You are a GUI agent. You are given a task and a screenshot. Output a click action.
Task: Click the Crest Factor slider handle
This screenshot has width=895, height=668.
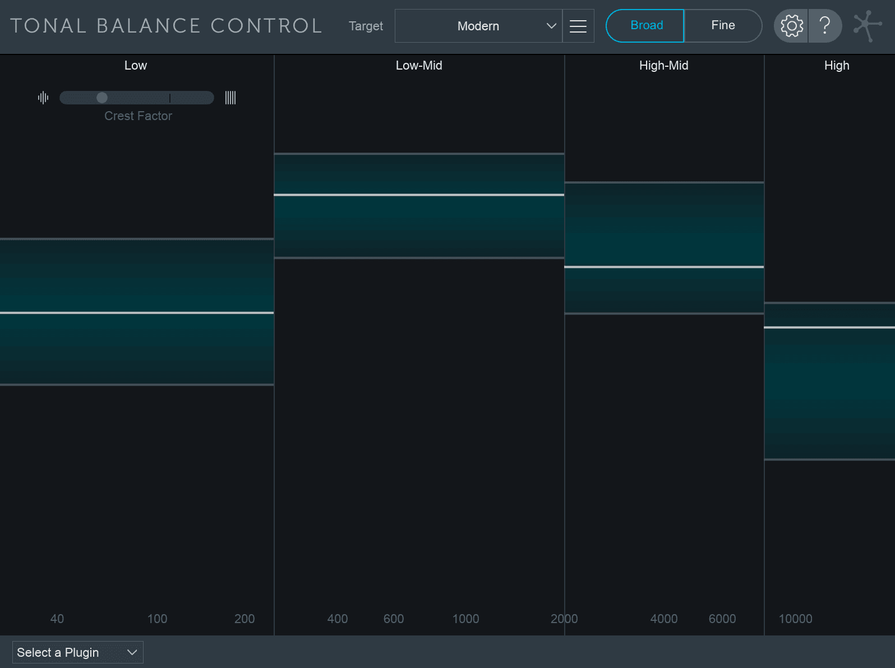[x=102, y=98]
